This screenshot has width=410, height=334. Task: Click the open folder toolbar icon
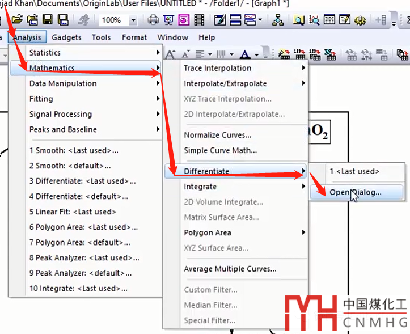18,20
